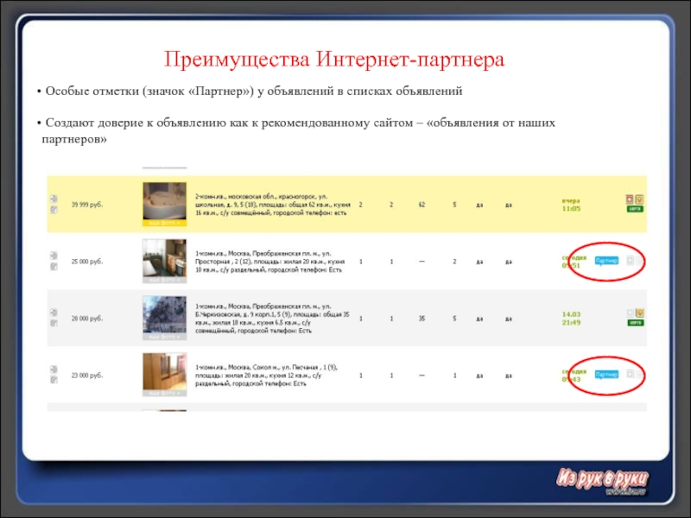Toggle the grey square checkbox in the 25 000 руб. row
Screen dimensions: 691x518
630,259
